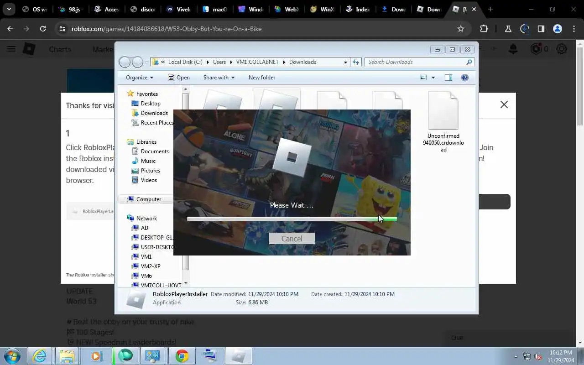Viewport: 584px width, 365px height.
Task: Go back in Chrome
Action: click(x=10, y=29)
